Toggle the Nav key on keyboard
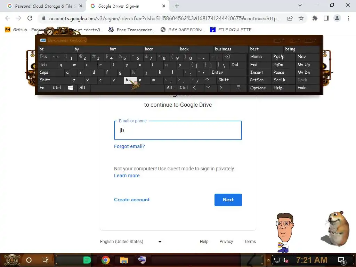 pyautogui.click(x=307, y=57)
